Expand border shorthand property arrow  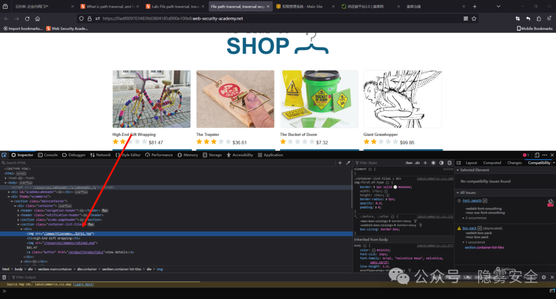pyautogui.click(x=374, y=187)
